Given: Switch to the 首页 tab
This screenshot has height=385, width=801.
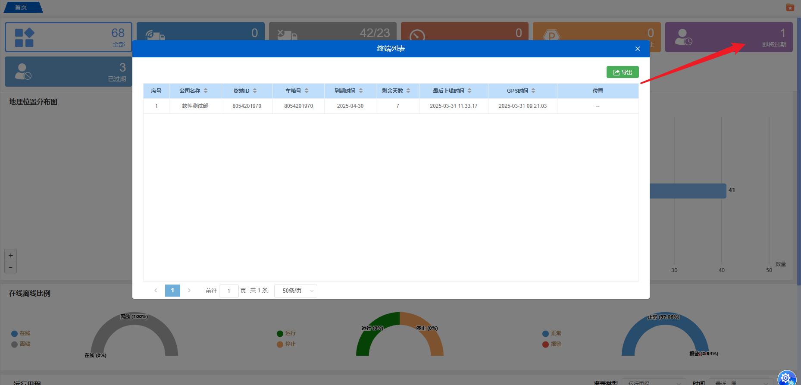Looking at the screenshot, I should (x=21, y=7).
